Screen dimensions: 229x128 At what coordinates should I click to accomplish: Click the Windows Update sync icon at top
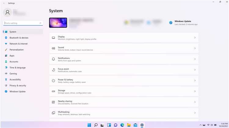click(171, 23)
